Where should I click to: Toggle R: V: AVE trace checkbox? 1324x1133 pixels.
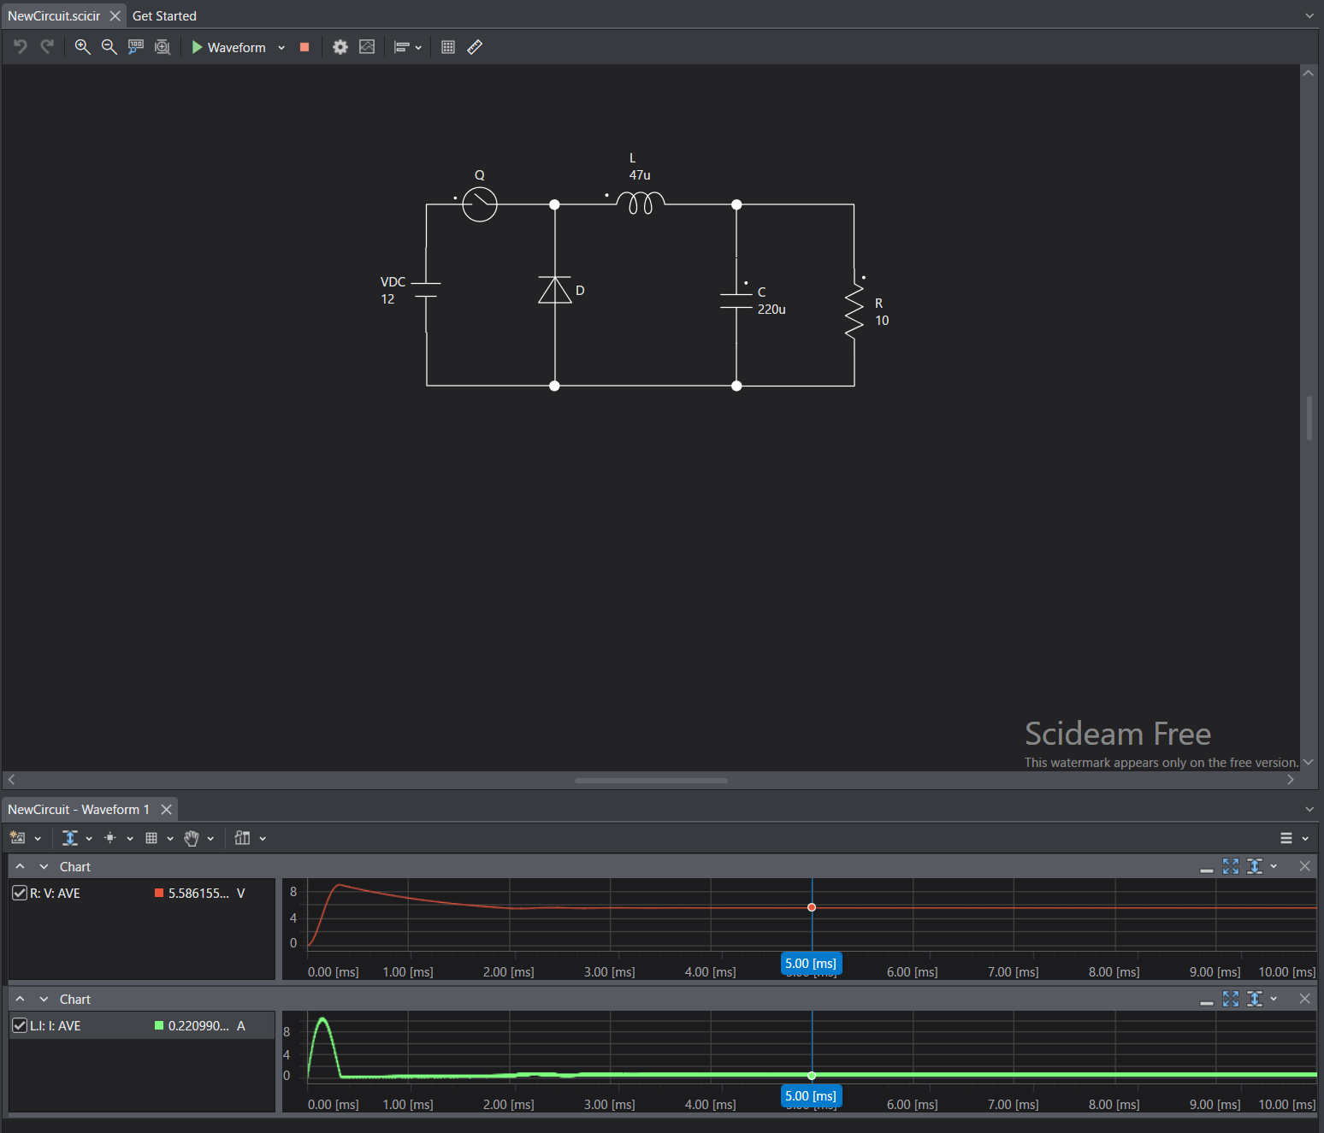click(x=20, y=893)
